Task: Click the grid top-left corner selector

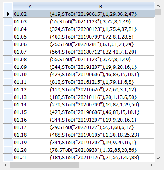Action: click(8, 6)
